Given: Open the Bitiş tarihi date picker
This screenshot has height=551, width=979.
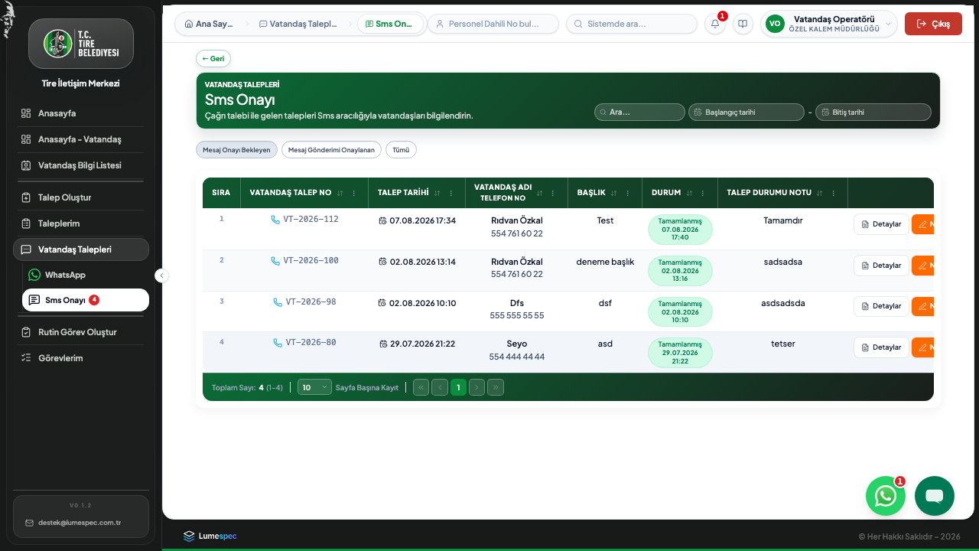Looking at the screenshot, I should (873, 112).
